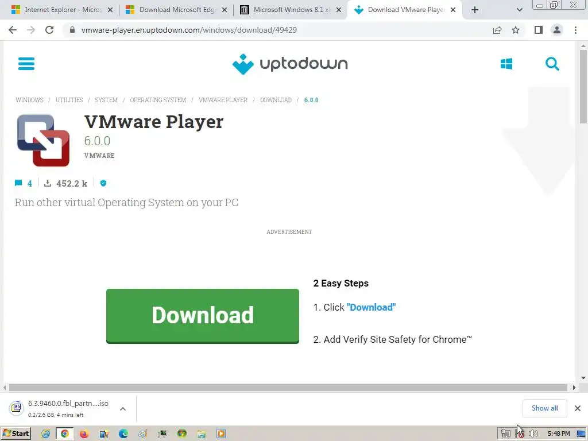This screenshot has height=441, width=588.
Task: Click the blue "Download" step link
Action: (x=371, y=308)
